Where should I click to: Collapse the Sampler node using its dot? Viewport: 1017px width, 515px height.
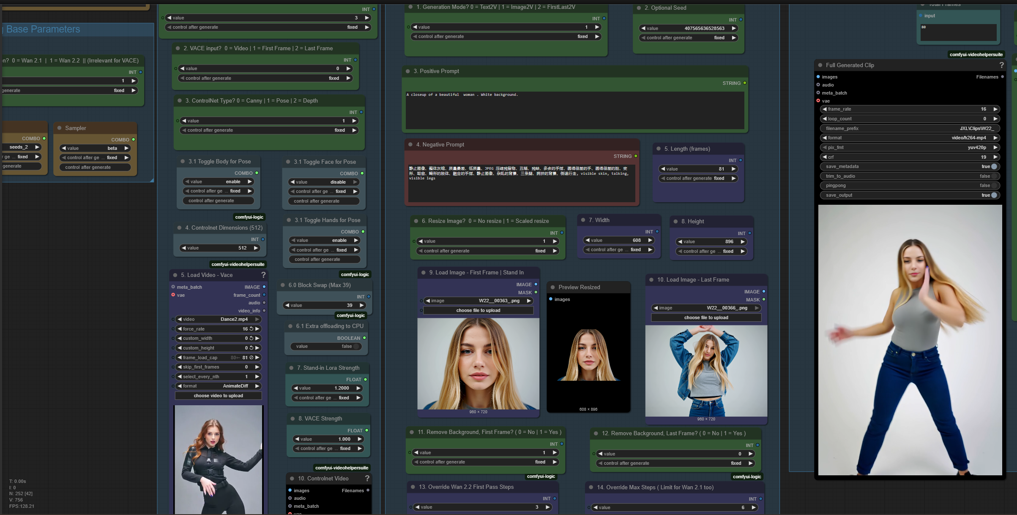click(59, 128)
